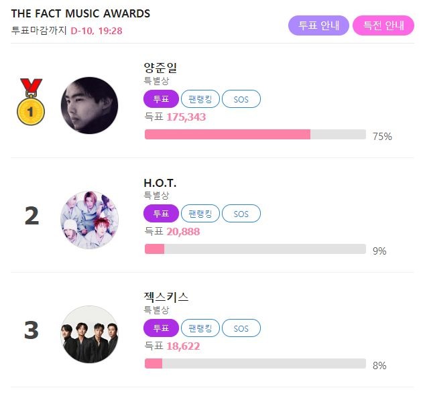Vote for H.O.T. with 투표 button
Screen dimensions: 423x402
coord(161,214)
